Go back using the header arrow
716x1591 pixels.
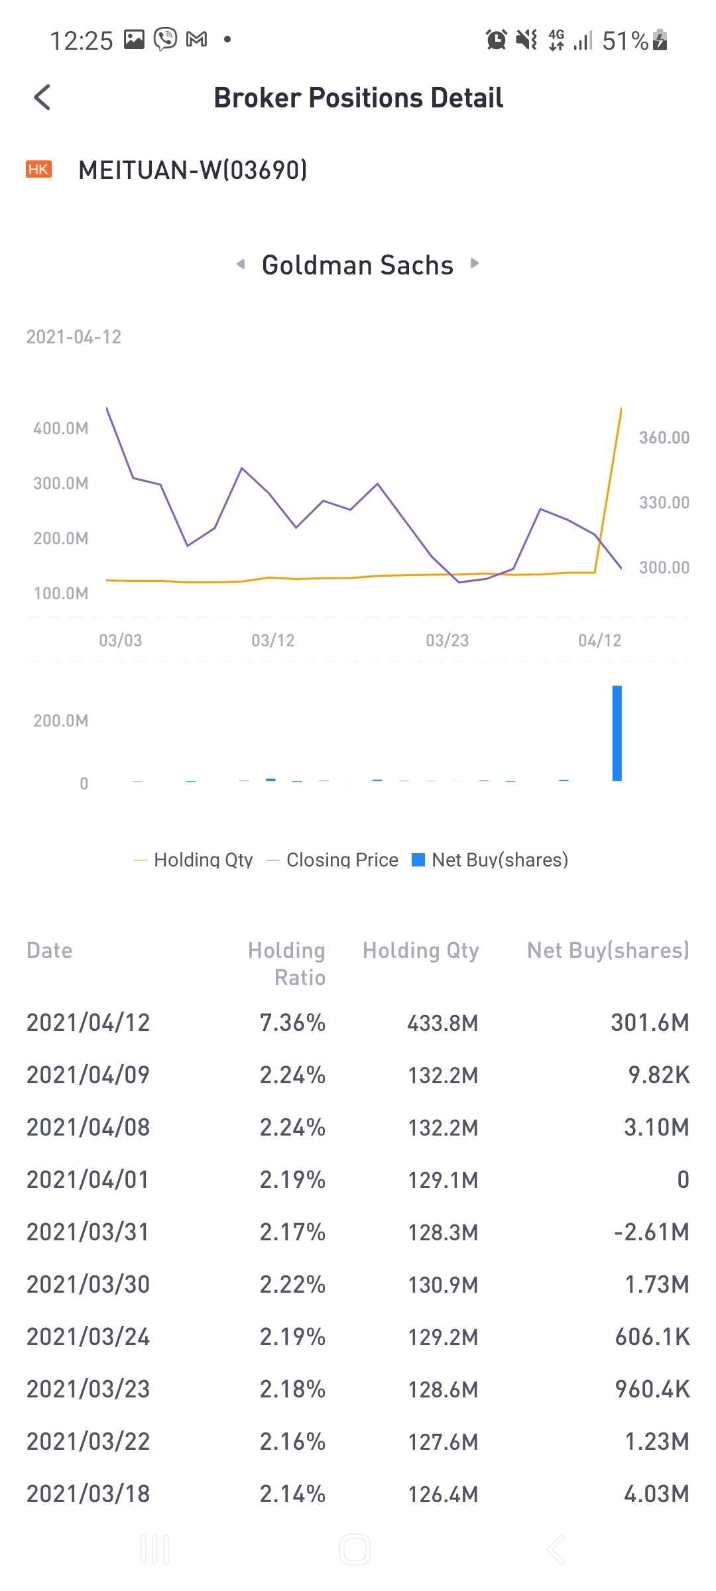[42, 97]
